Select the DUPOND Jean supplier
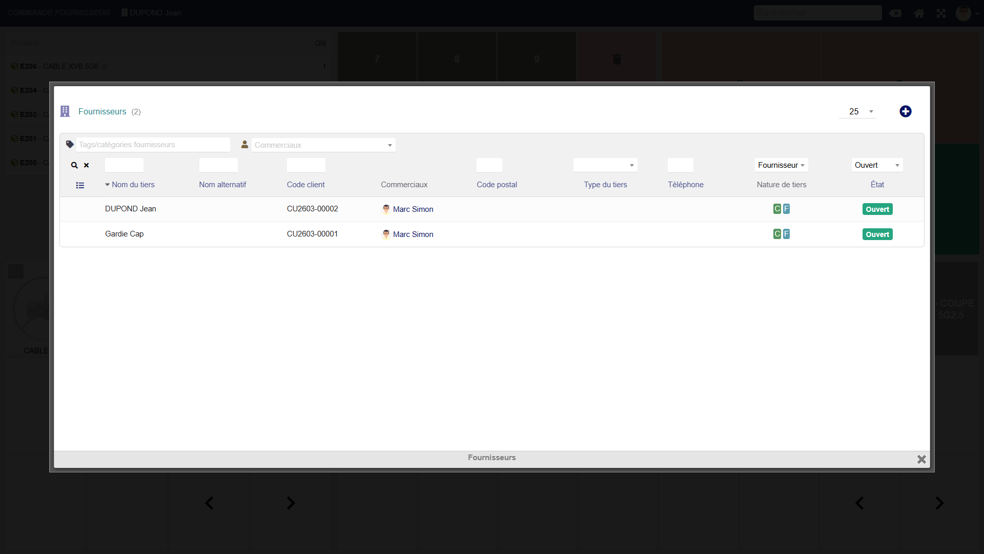The height and width of the screenshot is (554, 984). click(x=131, y=209)
